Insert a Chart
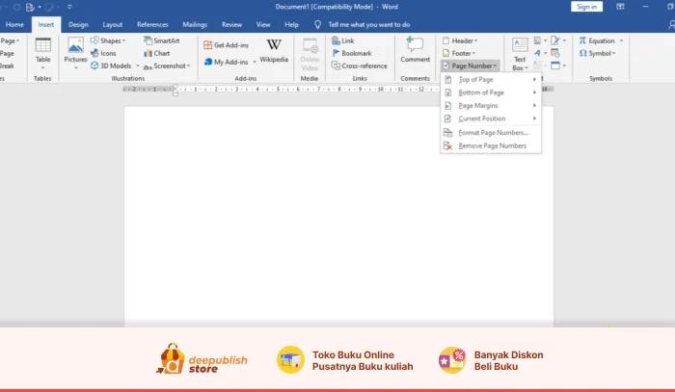Image resolution: width=675 pixels, height=392 pixels. (156, 53)
